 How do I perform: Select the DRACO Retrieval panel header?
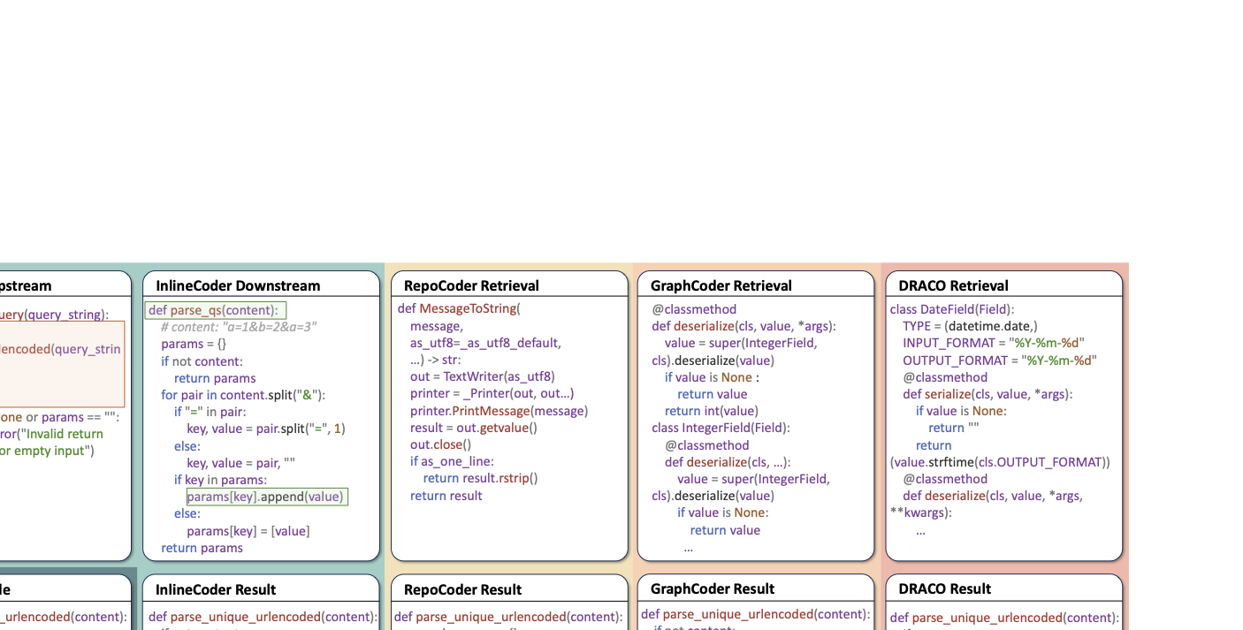953,285
